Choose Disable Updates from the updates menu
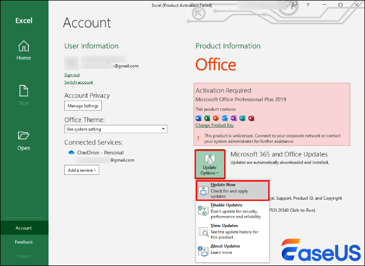The image size is (365, 266). coord(233,211)
